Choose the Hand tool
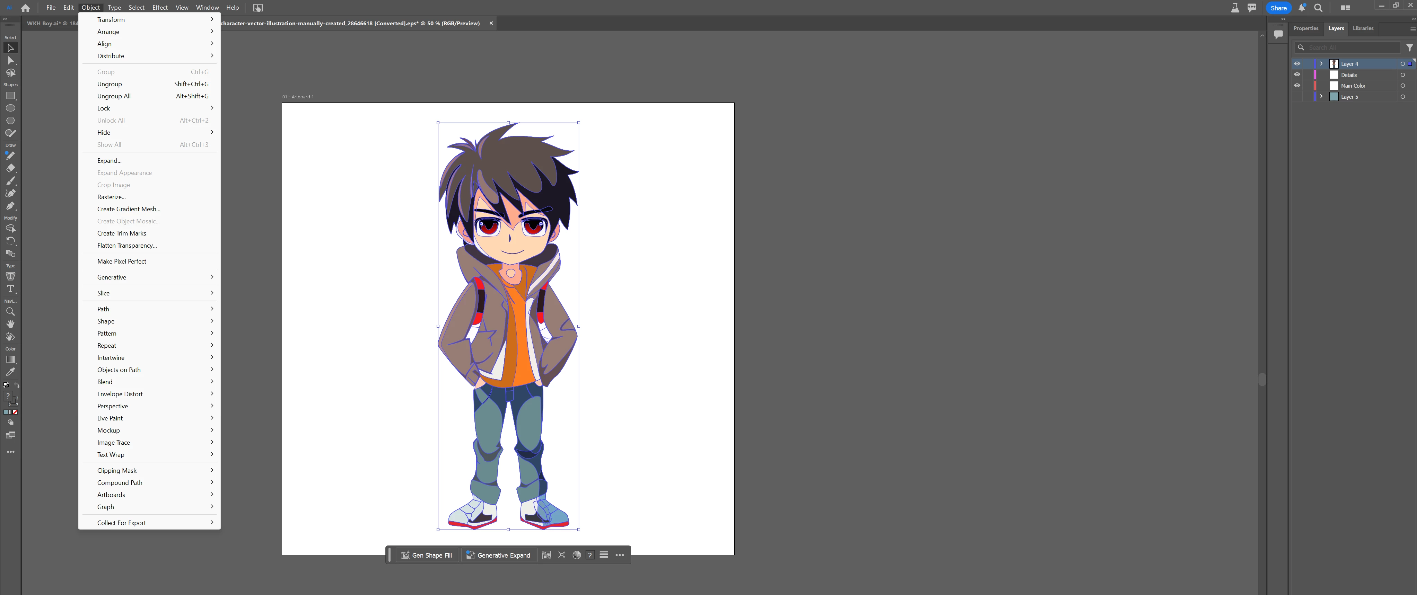 (10, 325)
